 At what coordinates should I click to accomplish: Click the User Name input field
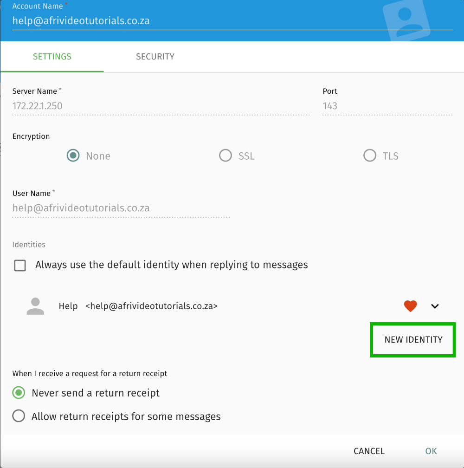[121, 208]
